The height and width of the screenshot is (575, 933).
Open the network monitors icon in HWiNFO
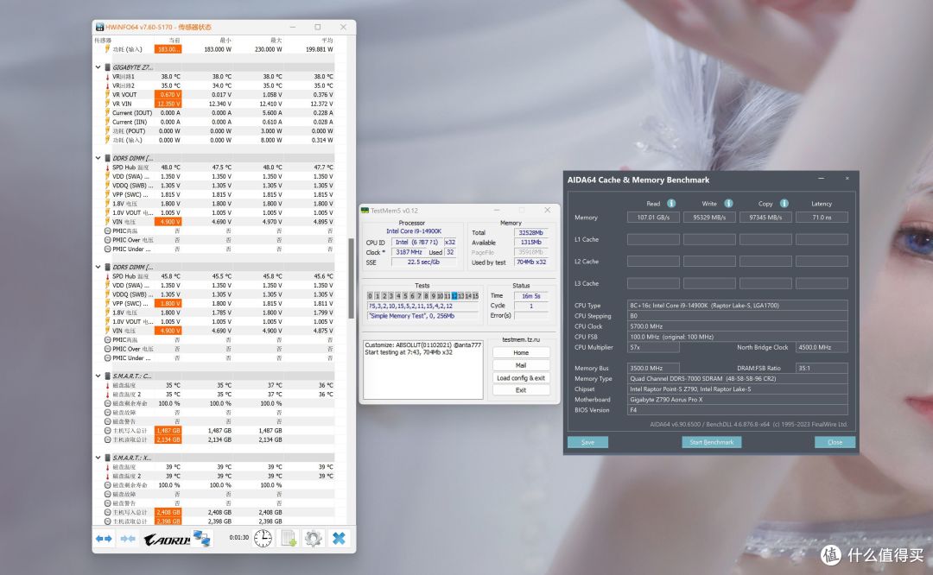click(202, 539)
